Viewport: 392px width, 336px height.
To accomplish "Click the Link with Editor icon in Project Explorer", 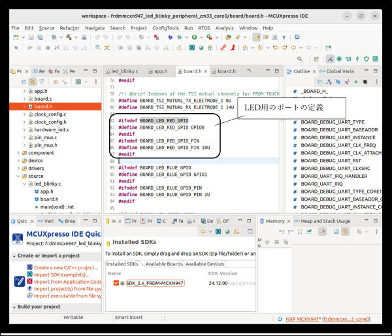I will [x=32, y=82].
